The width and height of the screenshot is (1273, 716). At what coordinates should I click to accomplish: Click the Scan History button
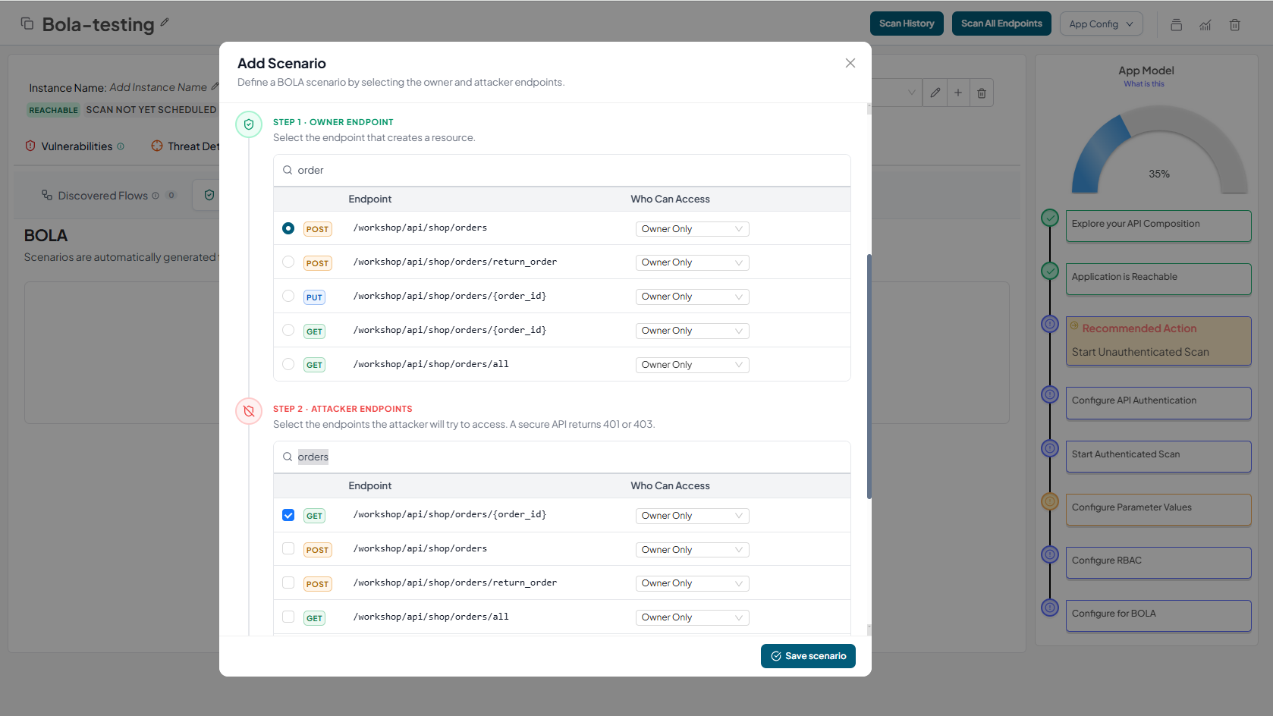coord(906,24)
